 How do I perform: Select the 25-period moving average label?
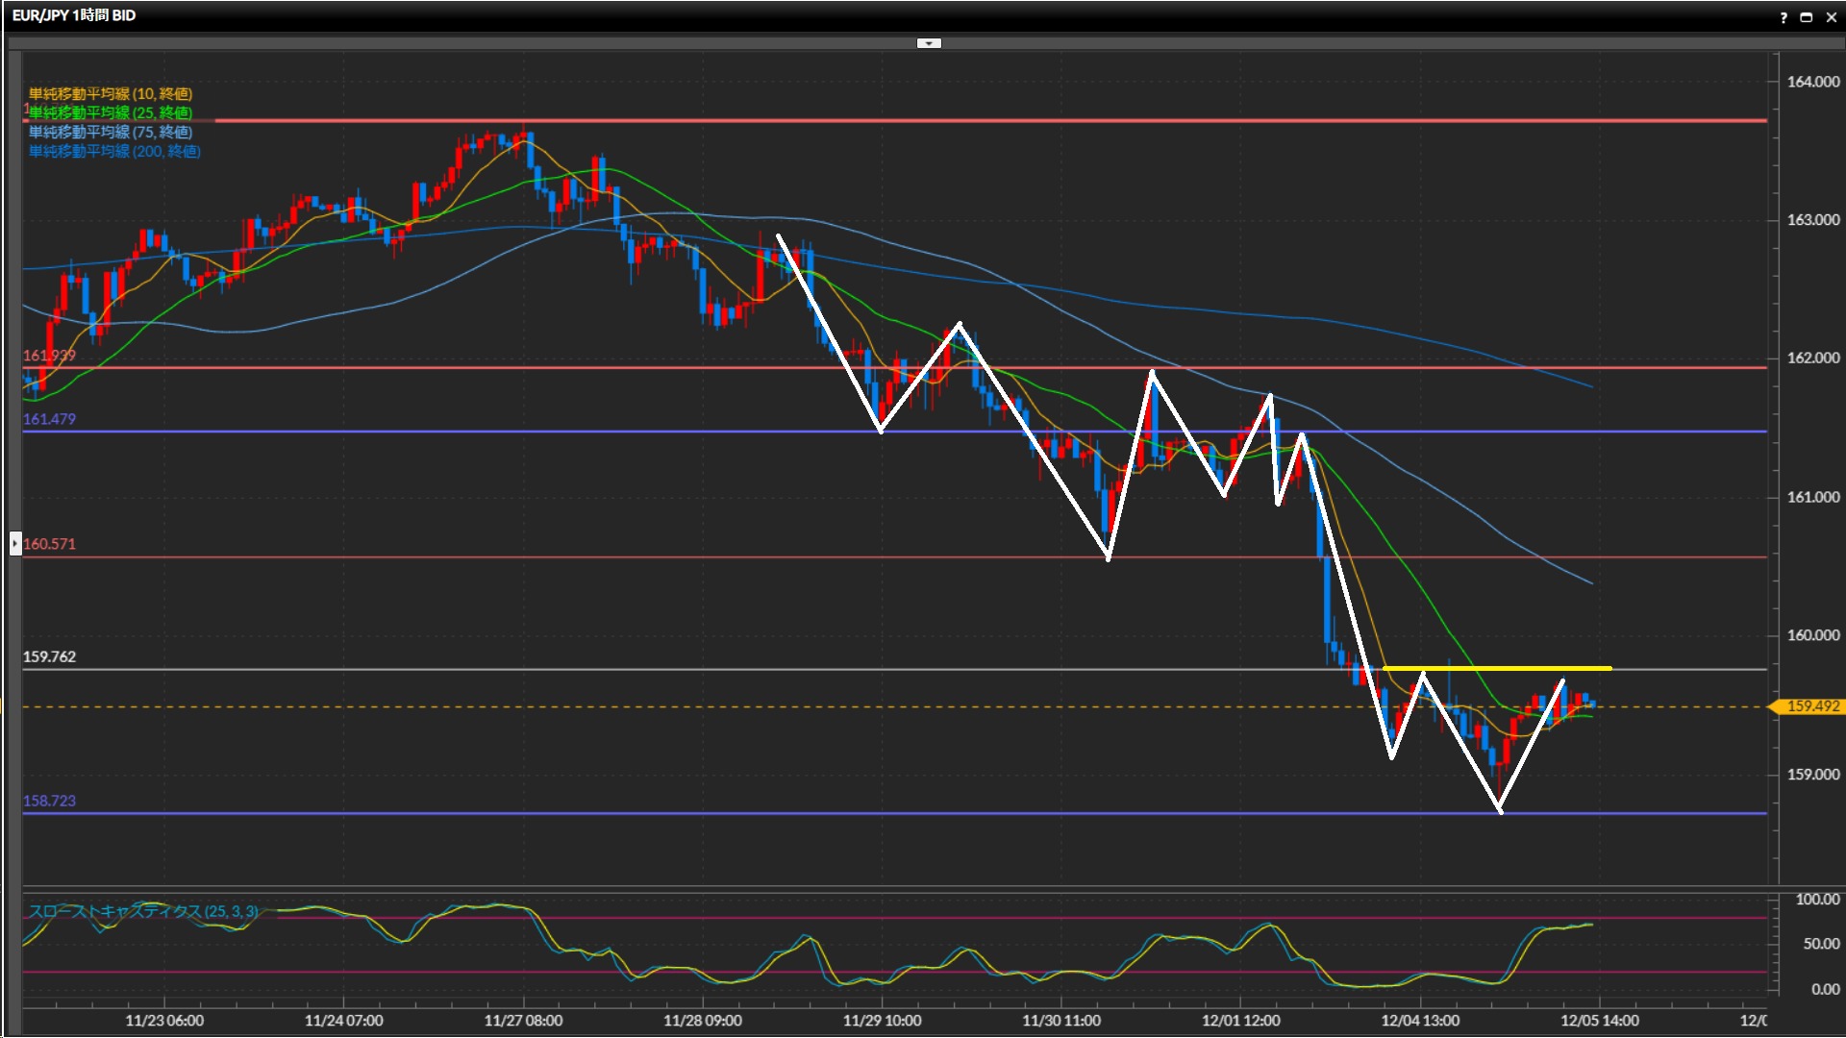pyautogui.click(x=111, y=112)
